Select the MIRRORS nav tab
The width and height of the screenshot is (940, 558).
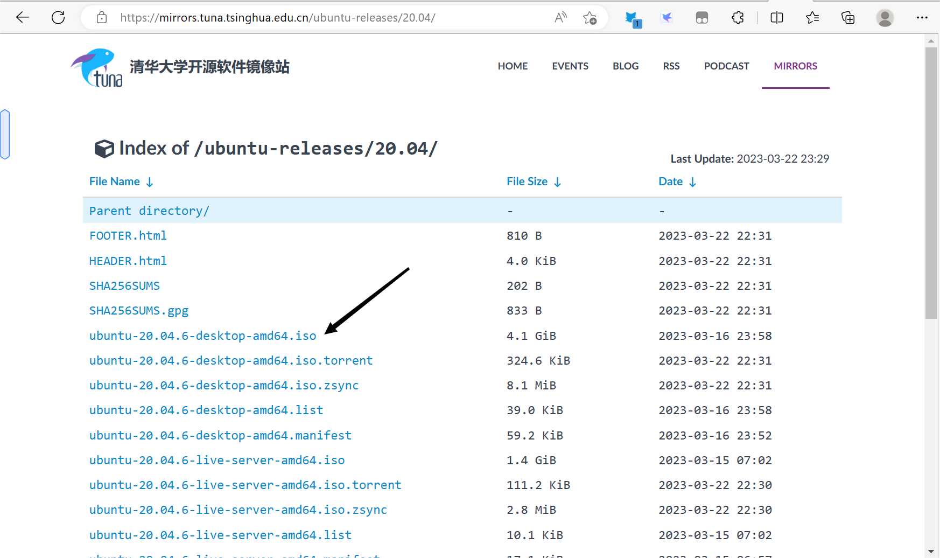(x=796, y=66)
